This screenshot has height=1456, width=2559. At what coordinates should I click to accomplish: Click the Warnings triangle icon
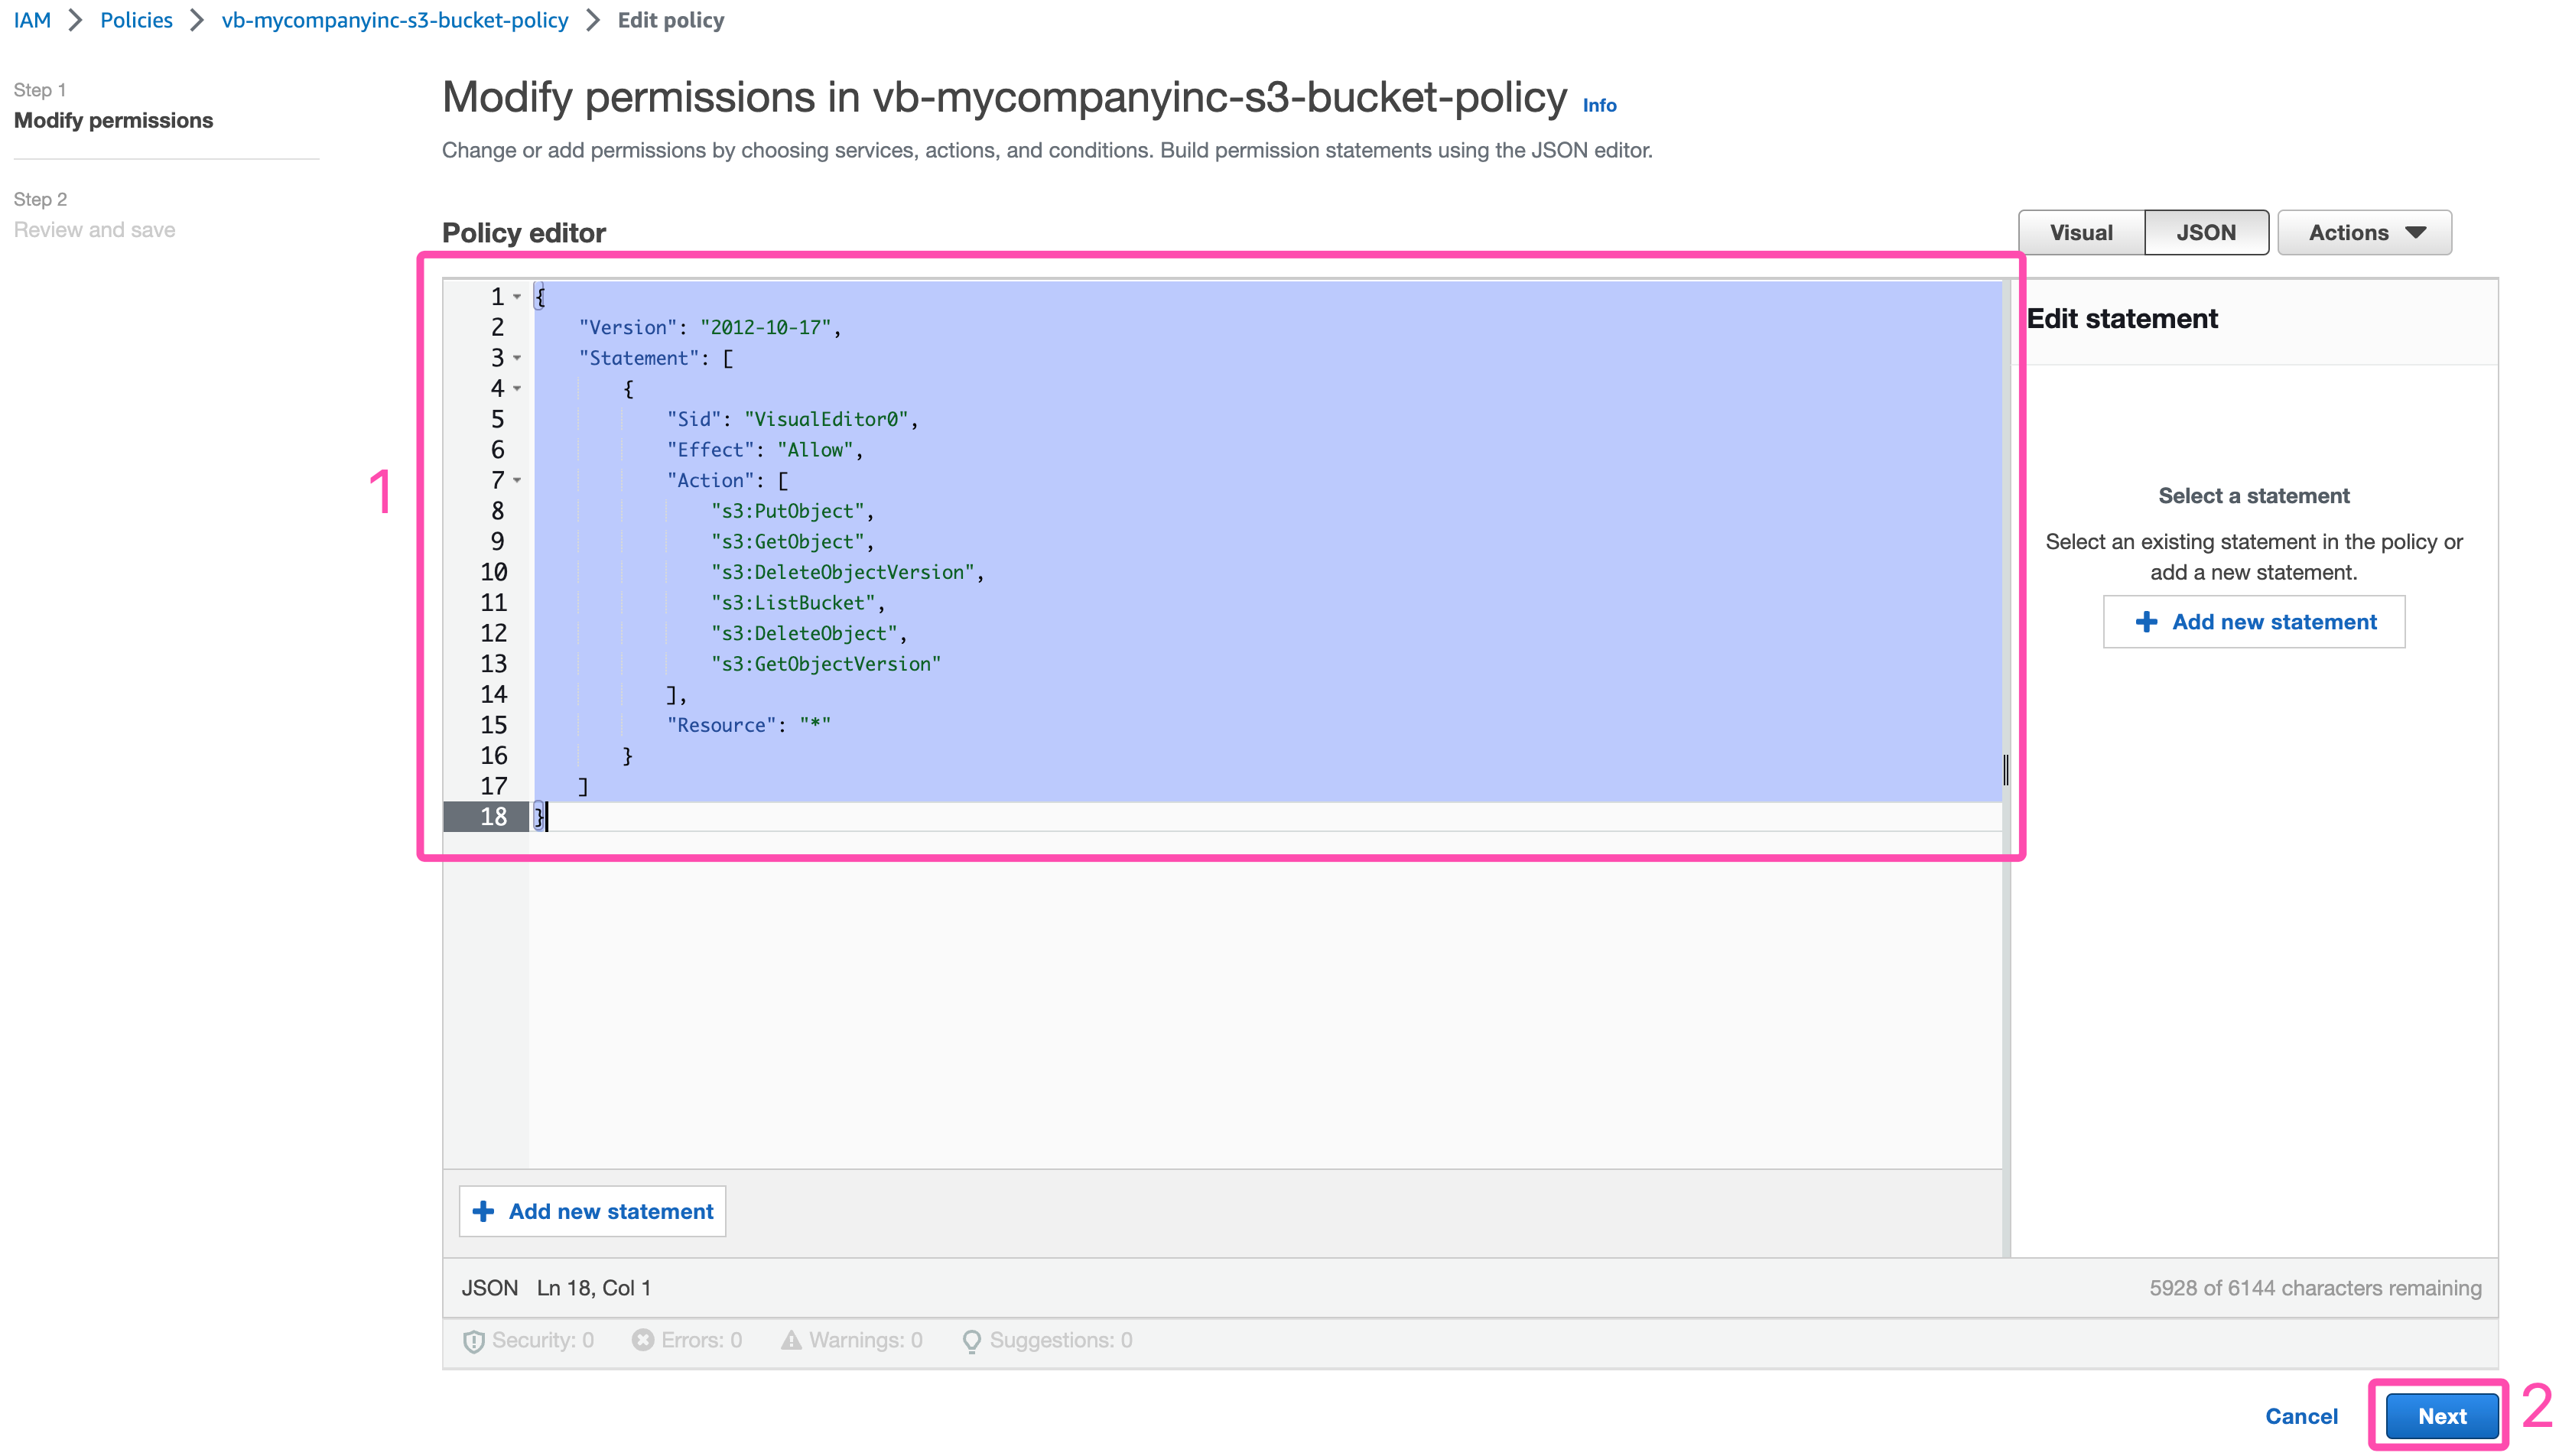(x=791, y=1340)
